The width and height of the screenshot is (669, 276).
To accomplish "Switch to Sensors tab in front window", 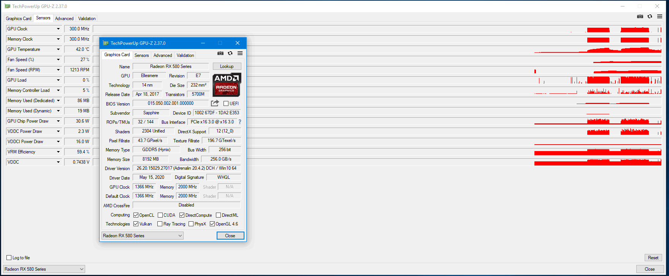I will pos(142,55).
